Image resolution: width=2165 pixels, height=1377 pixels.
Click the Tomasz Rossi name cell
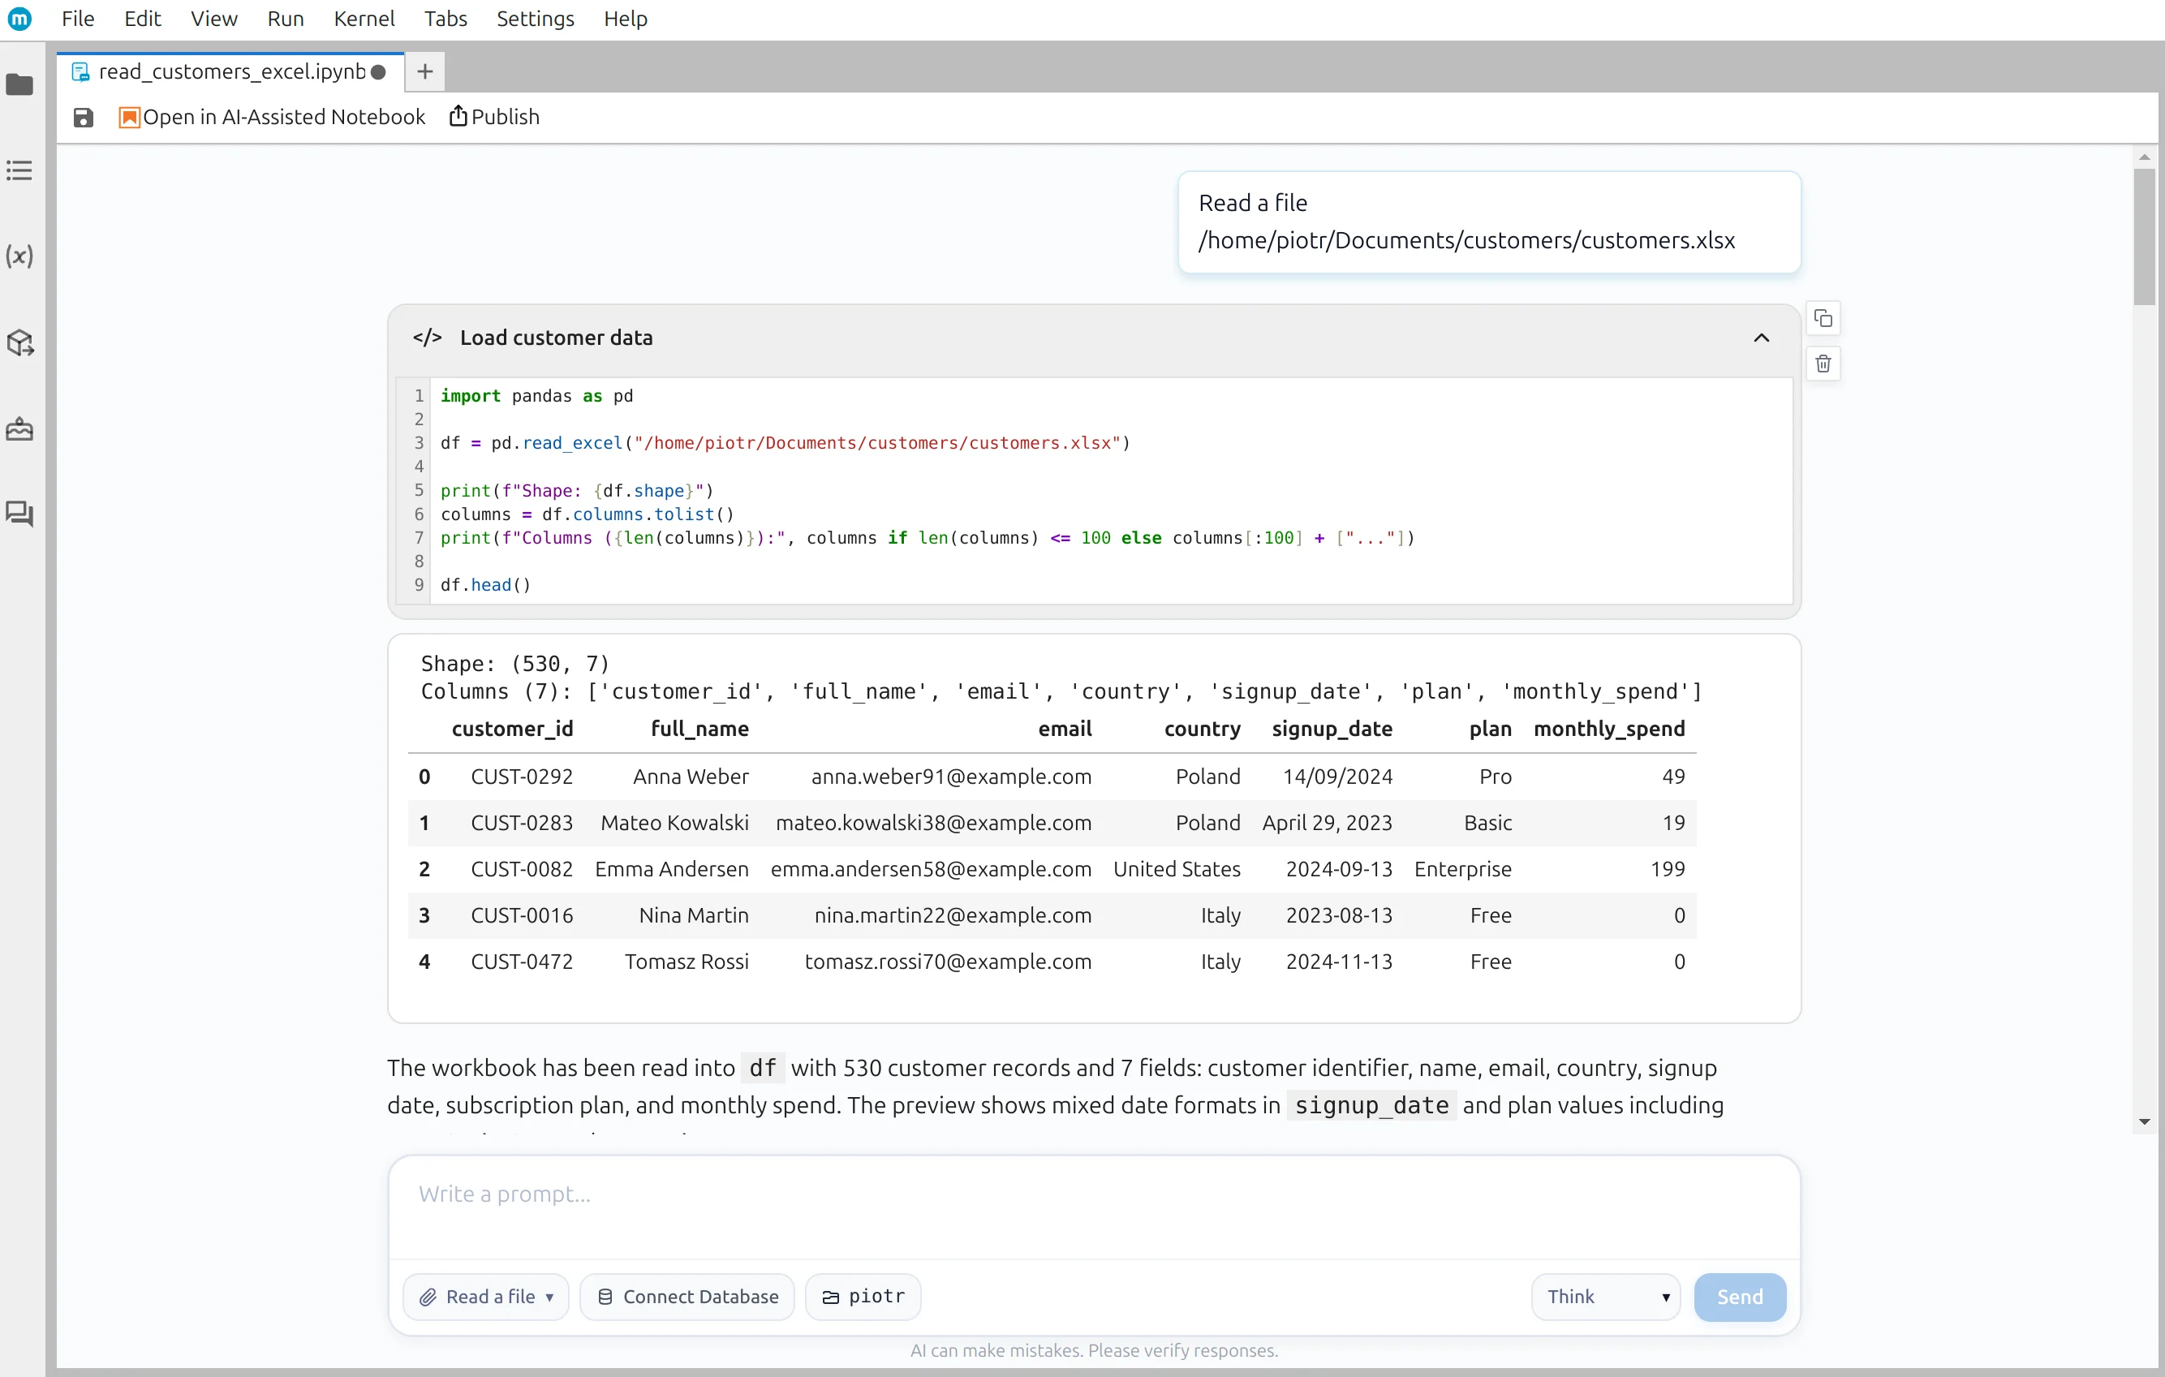[687, 962]
